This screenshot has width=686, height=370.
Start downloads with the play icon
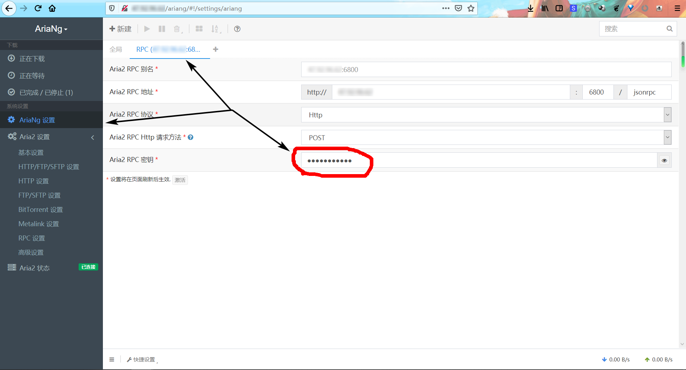[x=146, y=29]
